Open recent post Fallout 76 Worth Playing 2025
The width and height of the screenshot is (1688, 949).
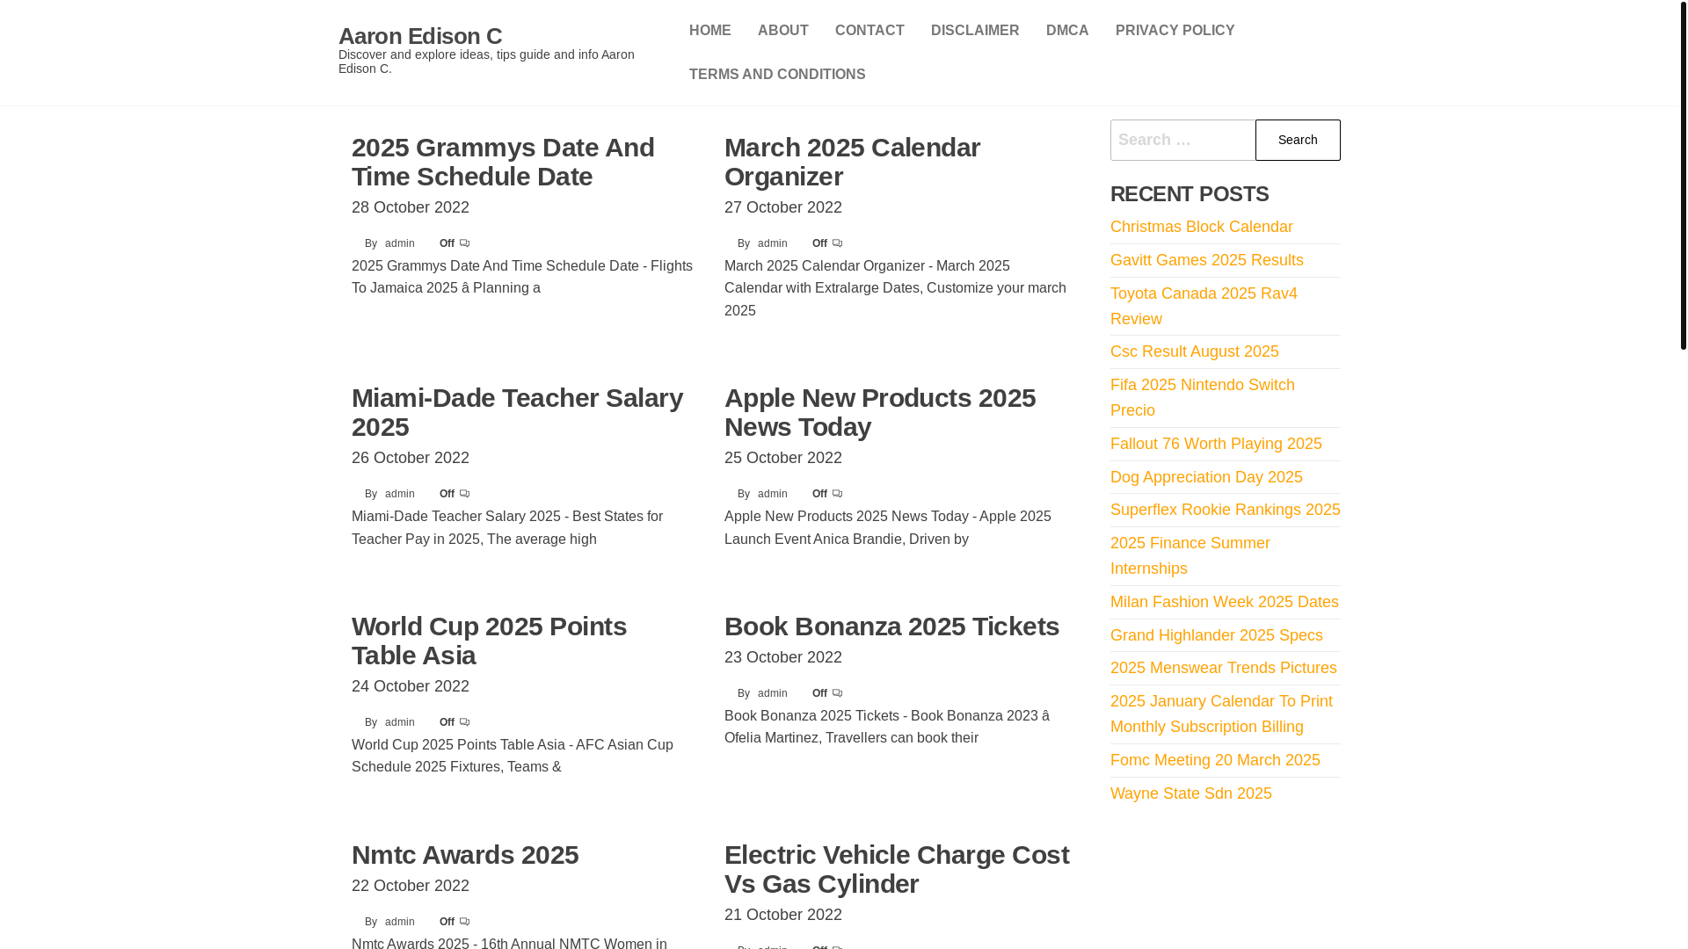click(x=1216, y=444)
